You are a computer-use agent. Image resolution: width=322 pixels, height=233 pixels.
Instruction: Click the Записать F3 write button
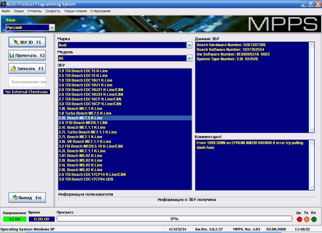(27, 68)
